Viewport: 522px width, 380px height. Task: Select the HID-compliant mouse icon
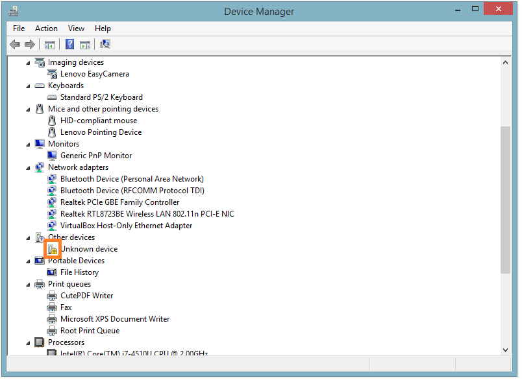(x=52, y=121)
